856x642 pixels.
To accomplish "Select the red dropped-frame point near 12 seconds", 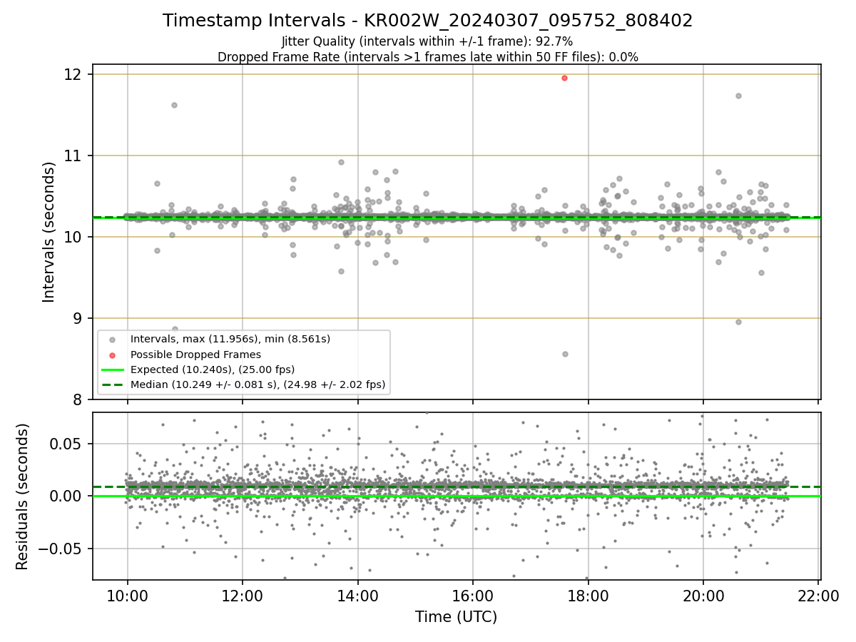I will (564, 78).
